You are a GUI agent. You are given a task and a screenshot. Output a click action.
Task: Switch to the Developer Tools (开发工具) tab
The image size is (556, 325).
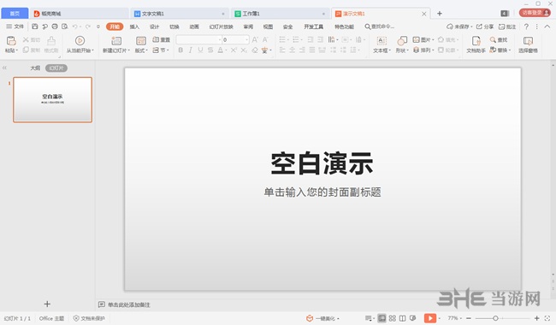313,27
